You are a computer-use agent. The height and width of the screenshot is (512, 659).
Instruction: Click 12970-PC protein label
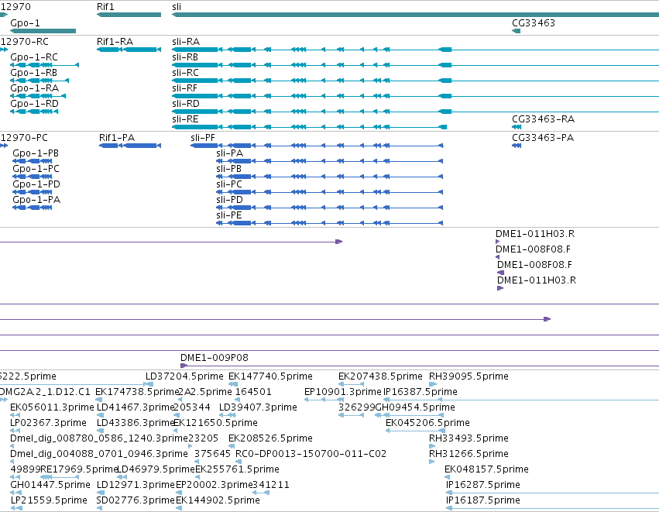[24, 138]
